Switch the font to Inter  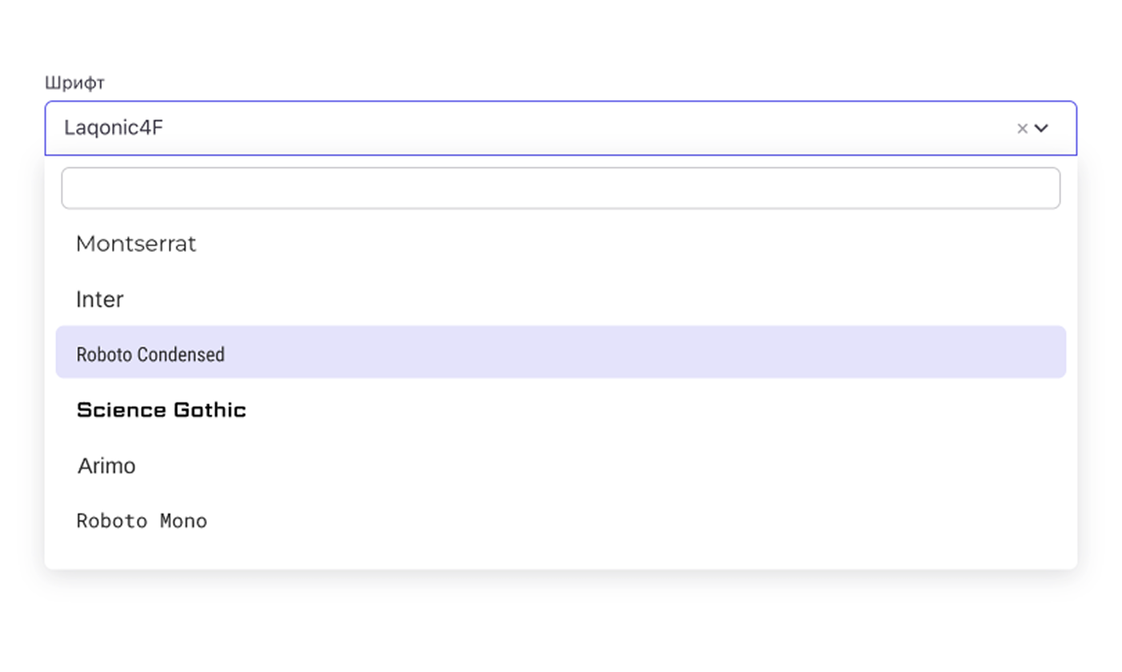tap(100, 299)
